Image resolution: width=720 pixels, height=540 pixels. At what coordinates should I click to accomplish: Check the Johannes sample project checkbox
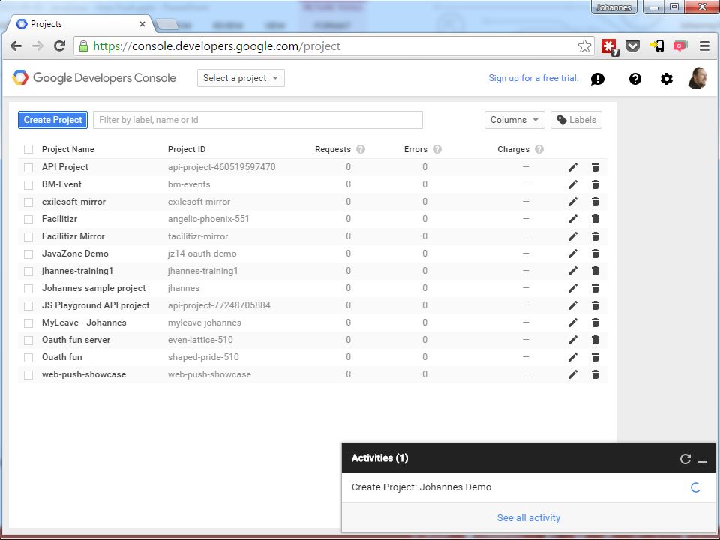coord(28,288)
